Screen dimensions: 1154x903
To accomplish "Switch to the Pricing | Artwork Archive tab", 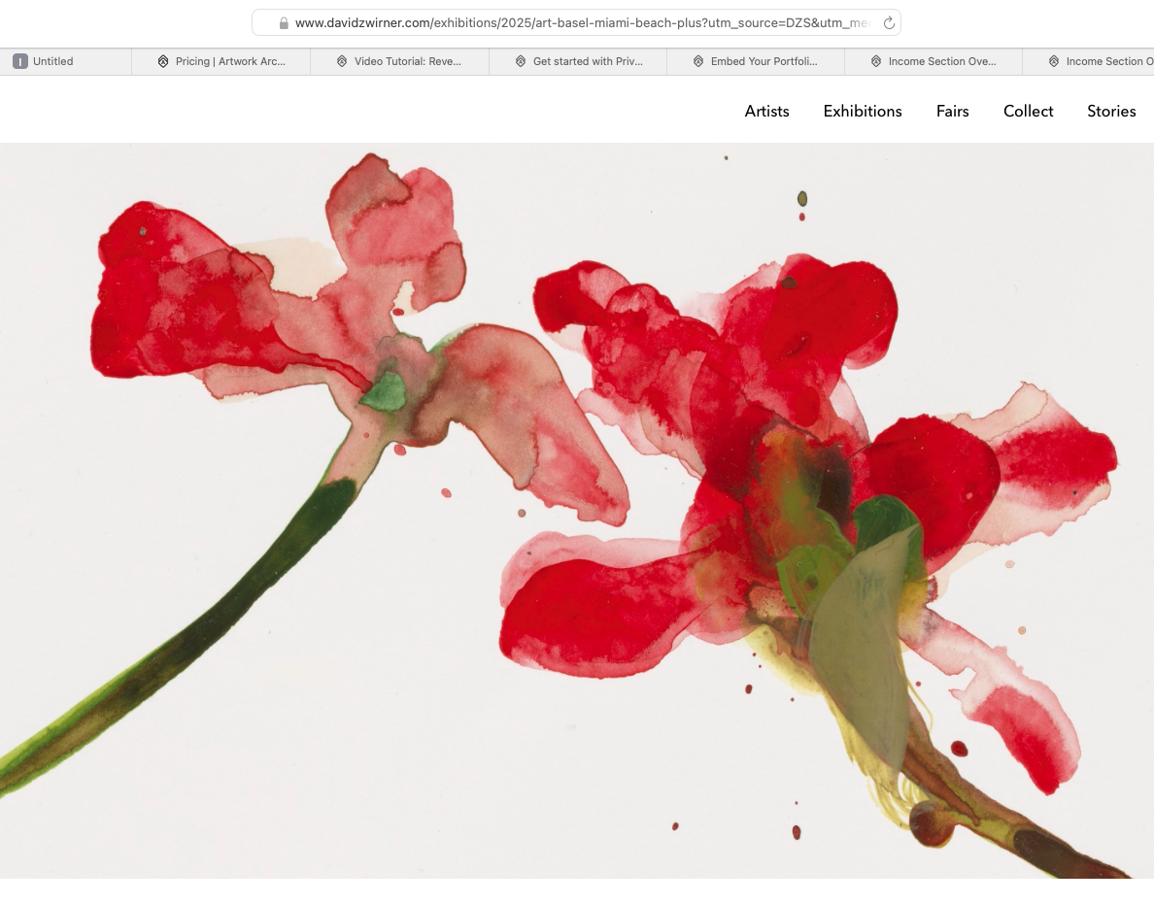I will [221, 61].
